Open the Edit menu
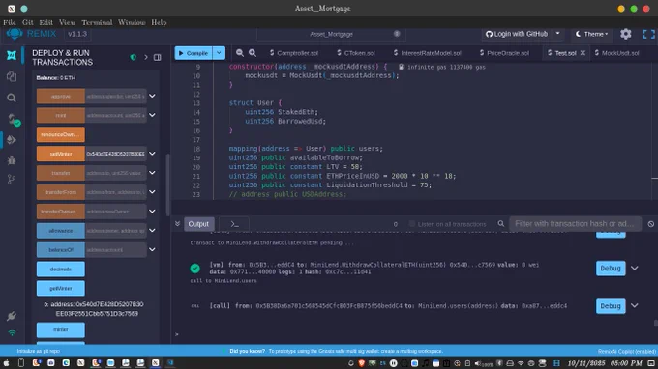The width and height of the screenshot is (658, 369). 45,22
